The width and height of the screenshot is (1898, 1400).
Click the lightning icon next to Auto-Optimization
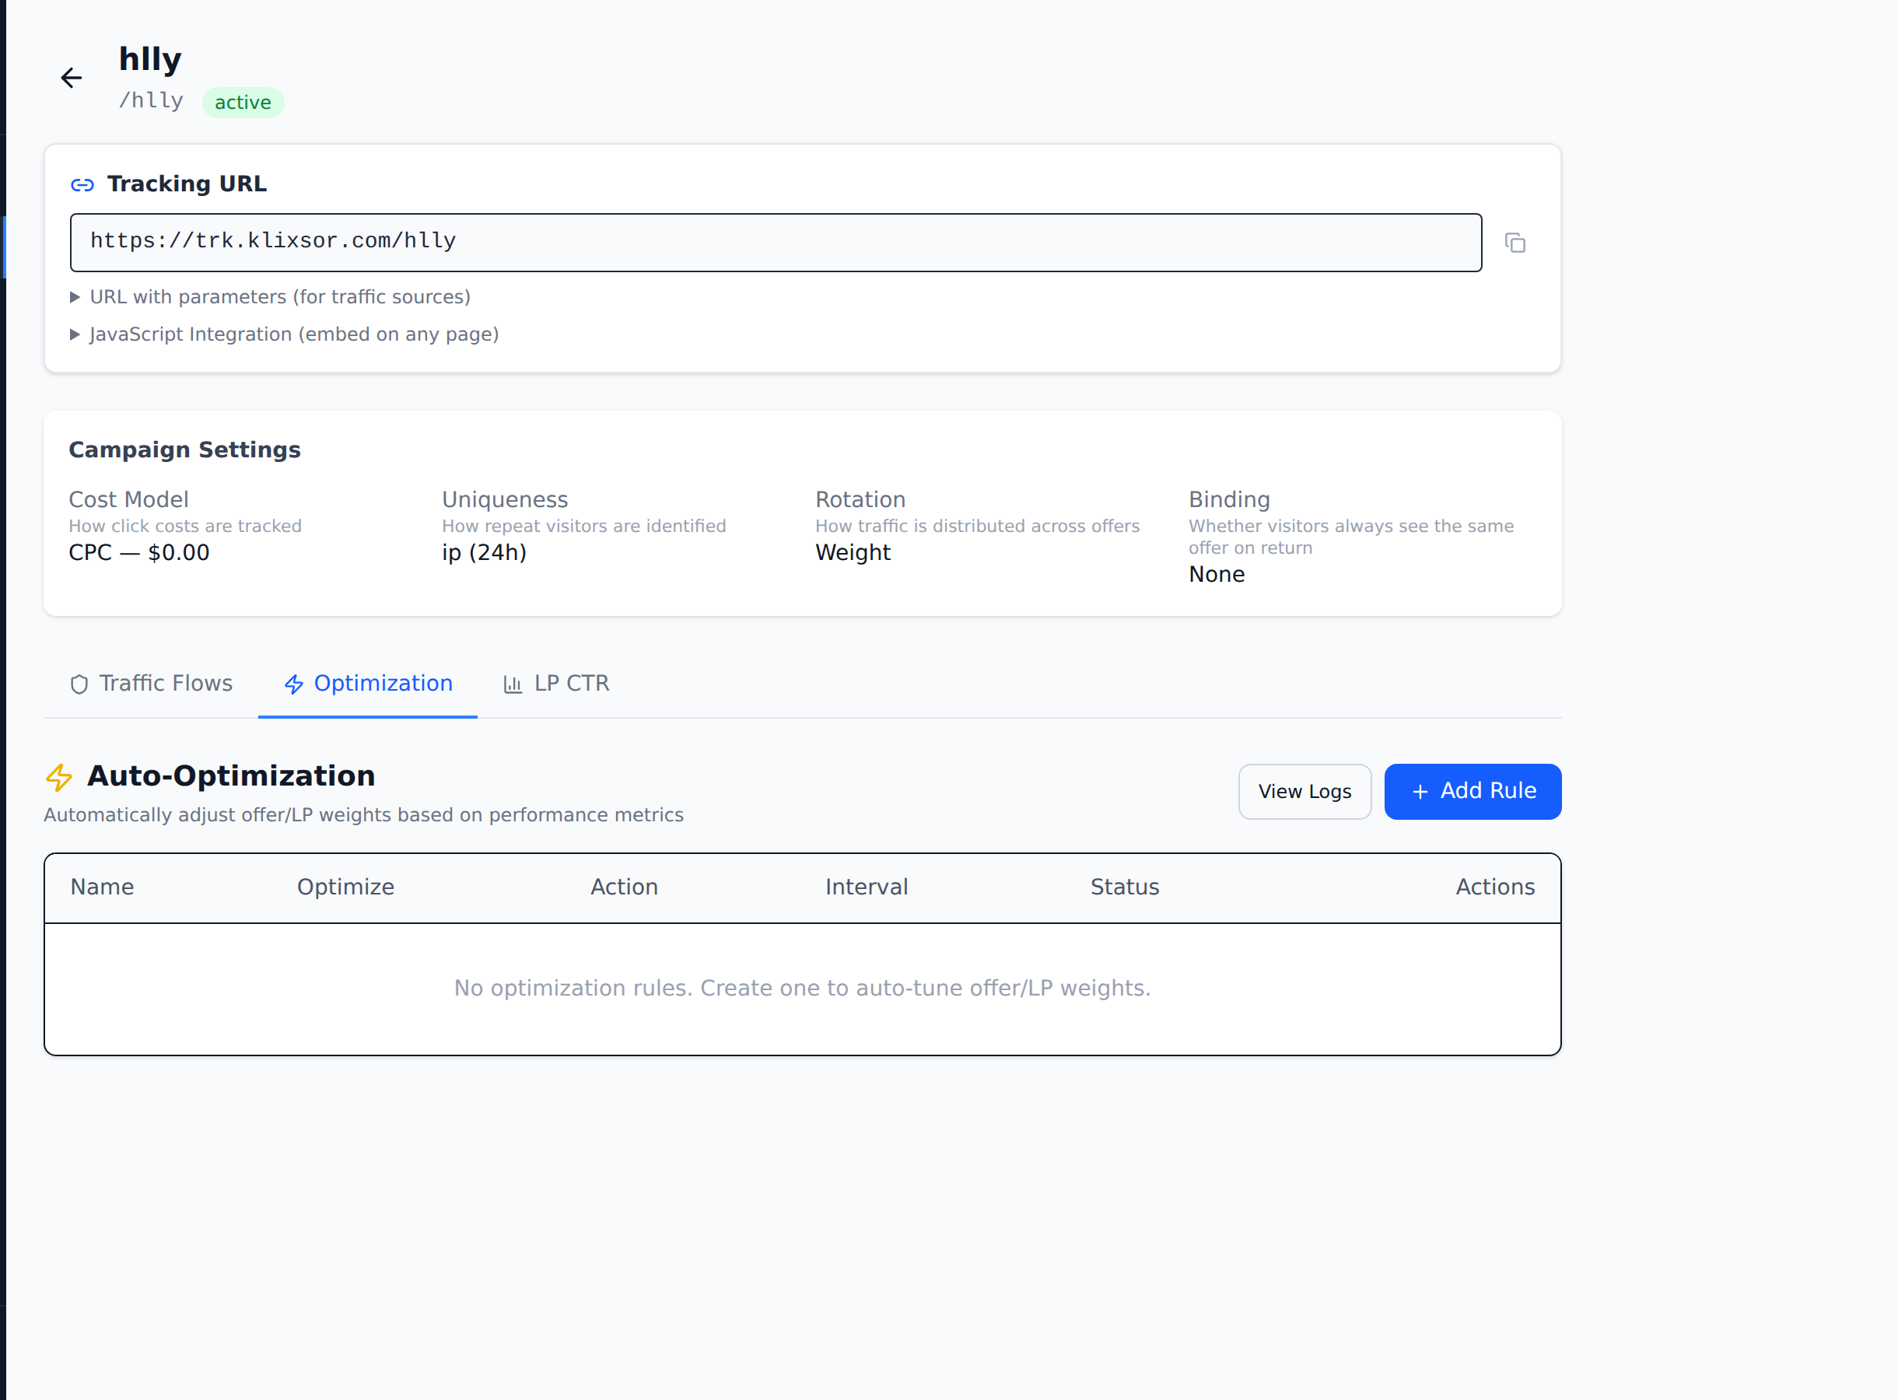[59, 777]
